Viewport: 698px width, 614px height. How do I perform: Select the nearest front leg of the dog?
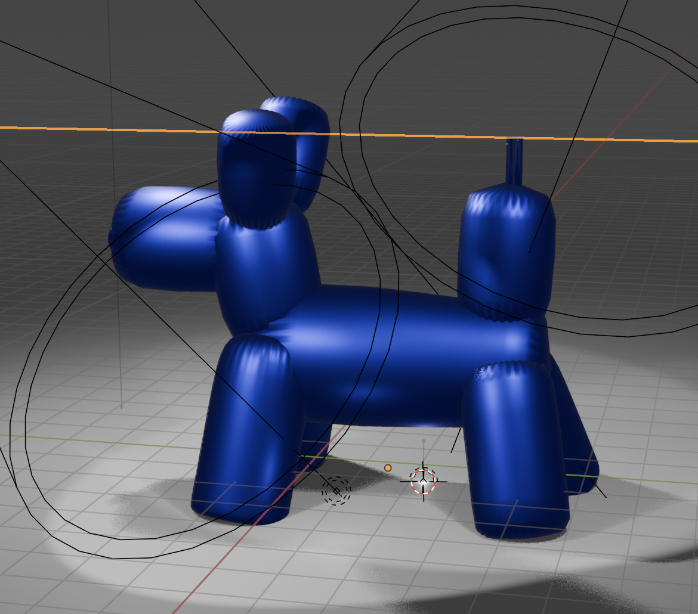click(248, 429)
